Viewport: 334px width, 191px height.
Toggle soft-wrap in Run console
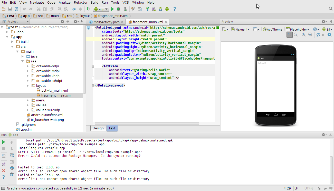click(12, 155)
